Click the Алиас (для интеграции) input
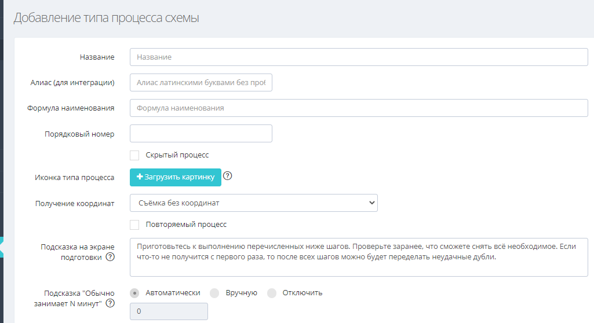The width and height of the screenshot is (594, 323). tap(201, 83)
